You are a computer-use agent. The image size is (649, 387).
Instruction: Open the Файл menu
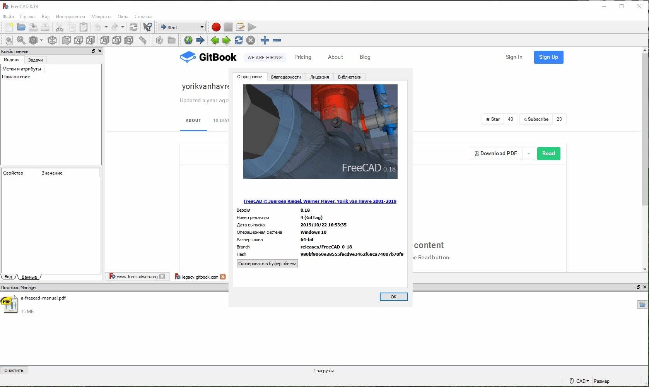click(8, 17)
